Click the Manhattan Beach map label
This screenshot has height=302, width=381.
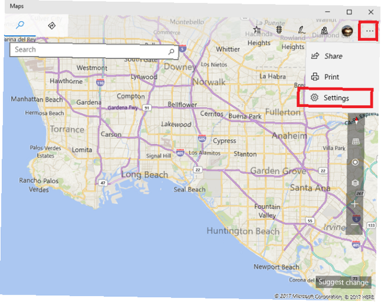37,99
